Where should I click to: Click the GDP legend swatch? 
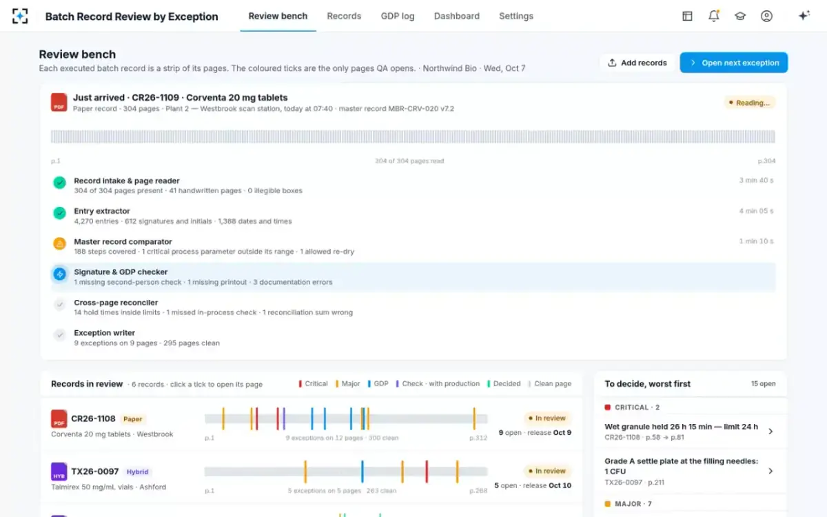coord(369,384)
